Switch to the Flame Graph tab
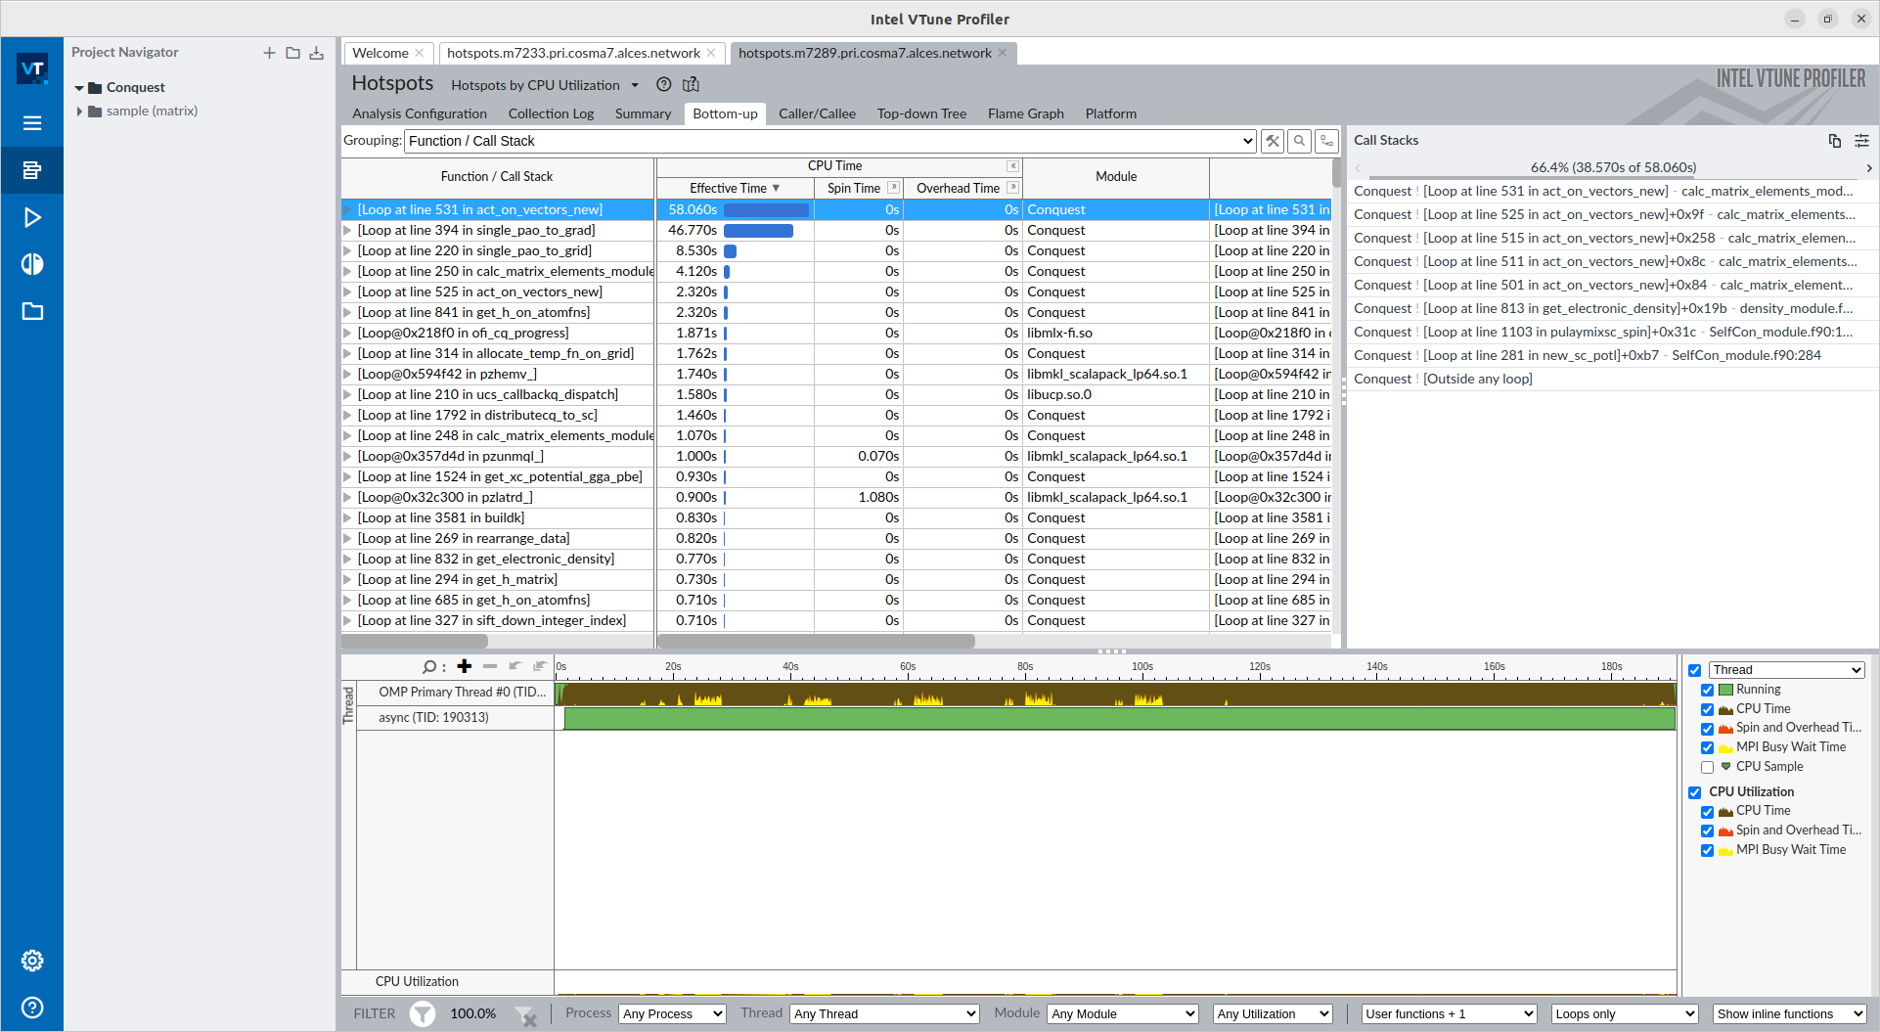The image size is (1880, 1032). (1024, 113)
